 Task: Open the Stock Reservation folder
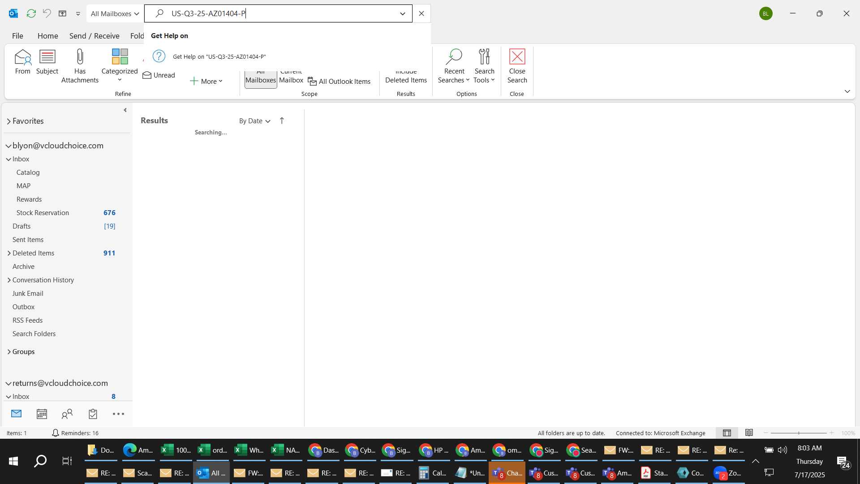tap(43, 213)
